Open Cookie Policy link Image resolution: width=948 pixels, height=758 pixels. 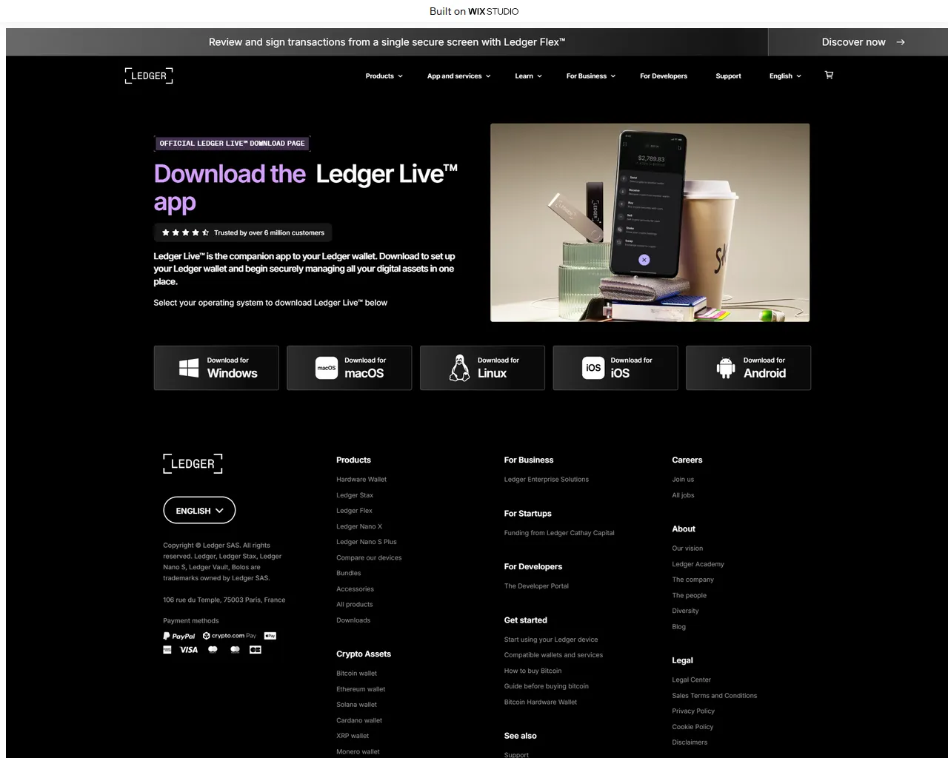[692, 727]
